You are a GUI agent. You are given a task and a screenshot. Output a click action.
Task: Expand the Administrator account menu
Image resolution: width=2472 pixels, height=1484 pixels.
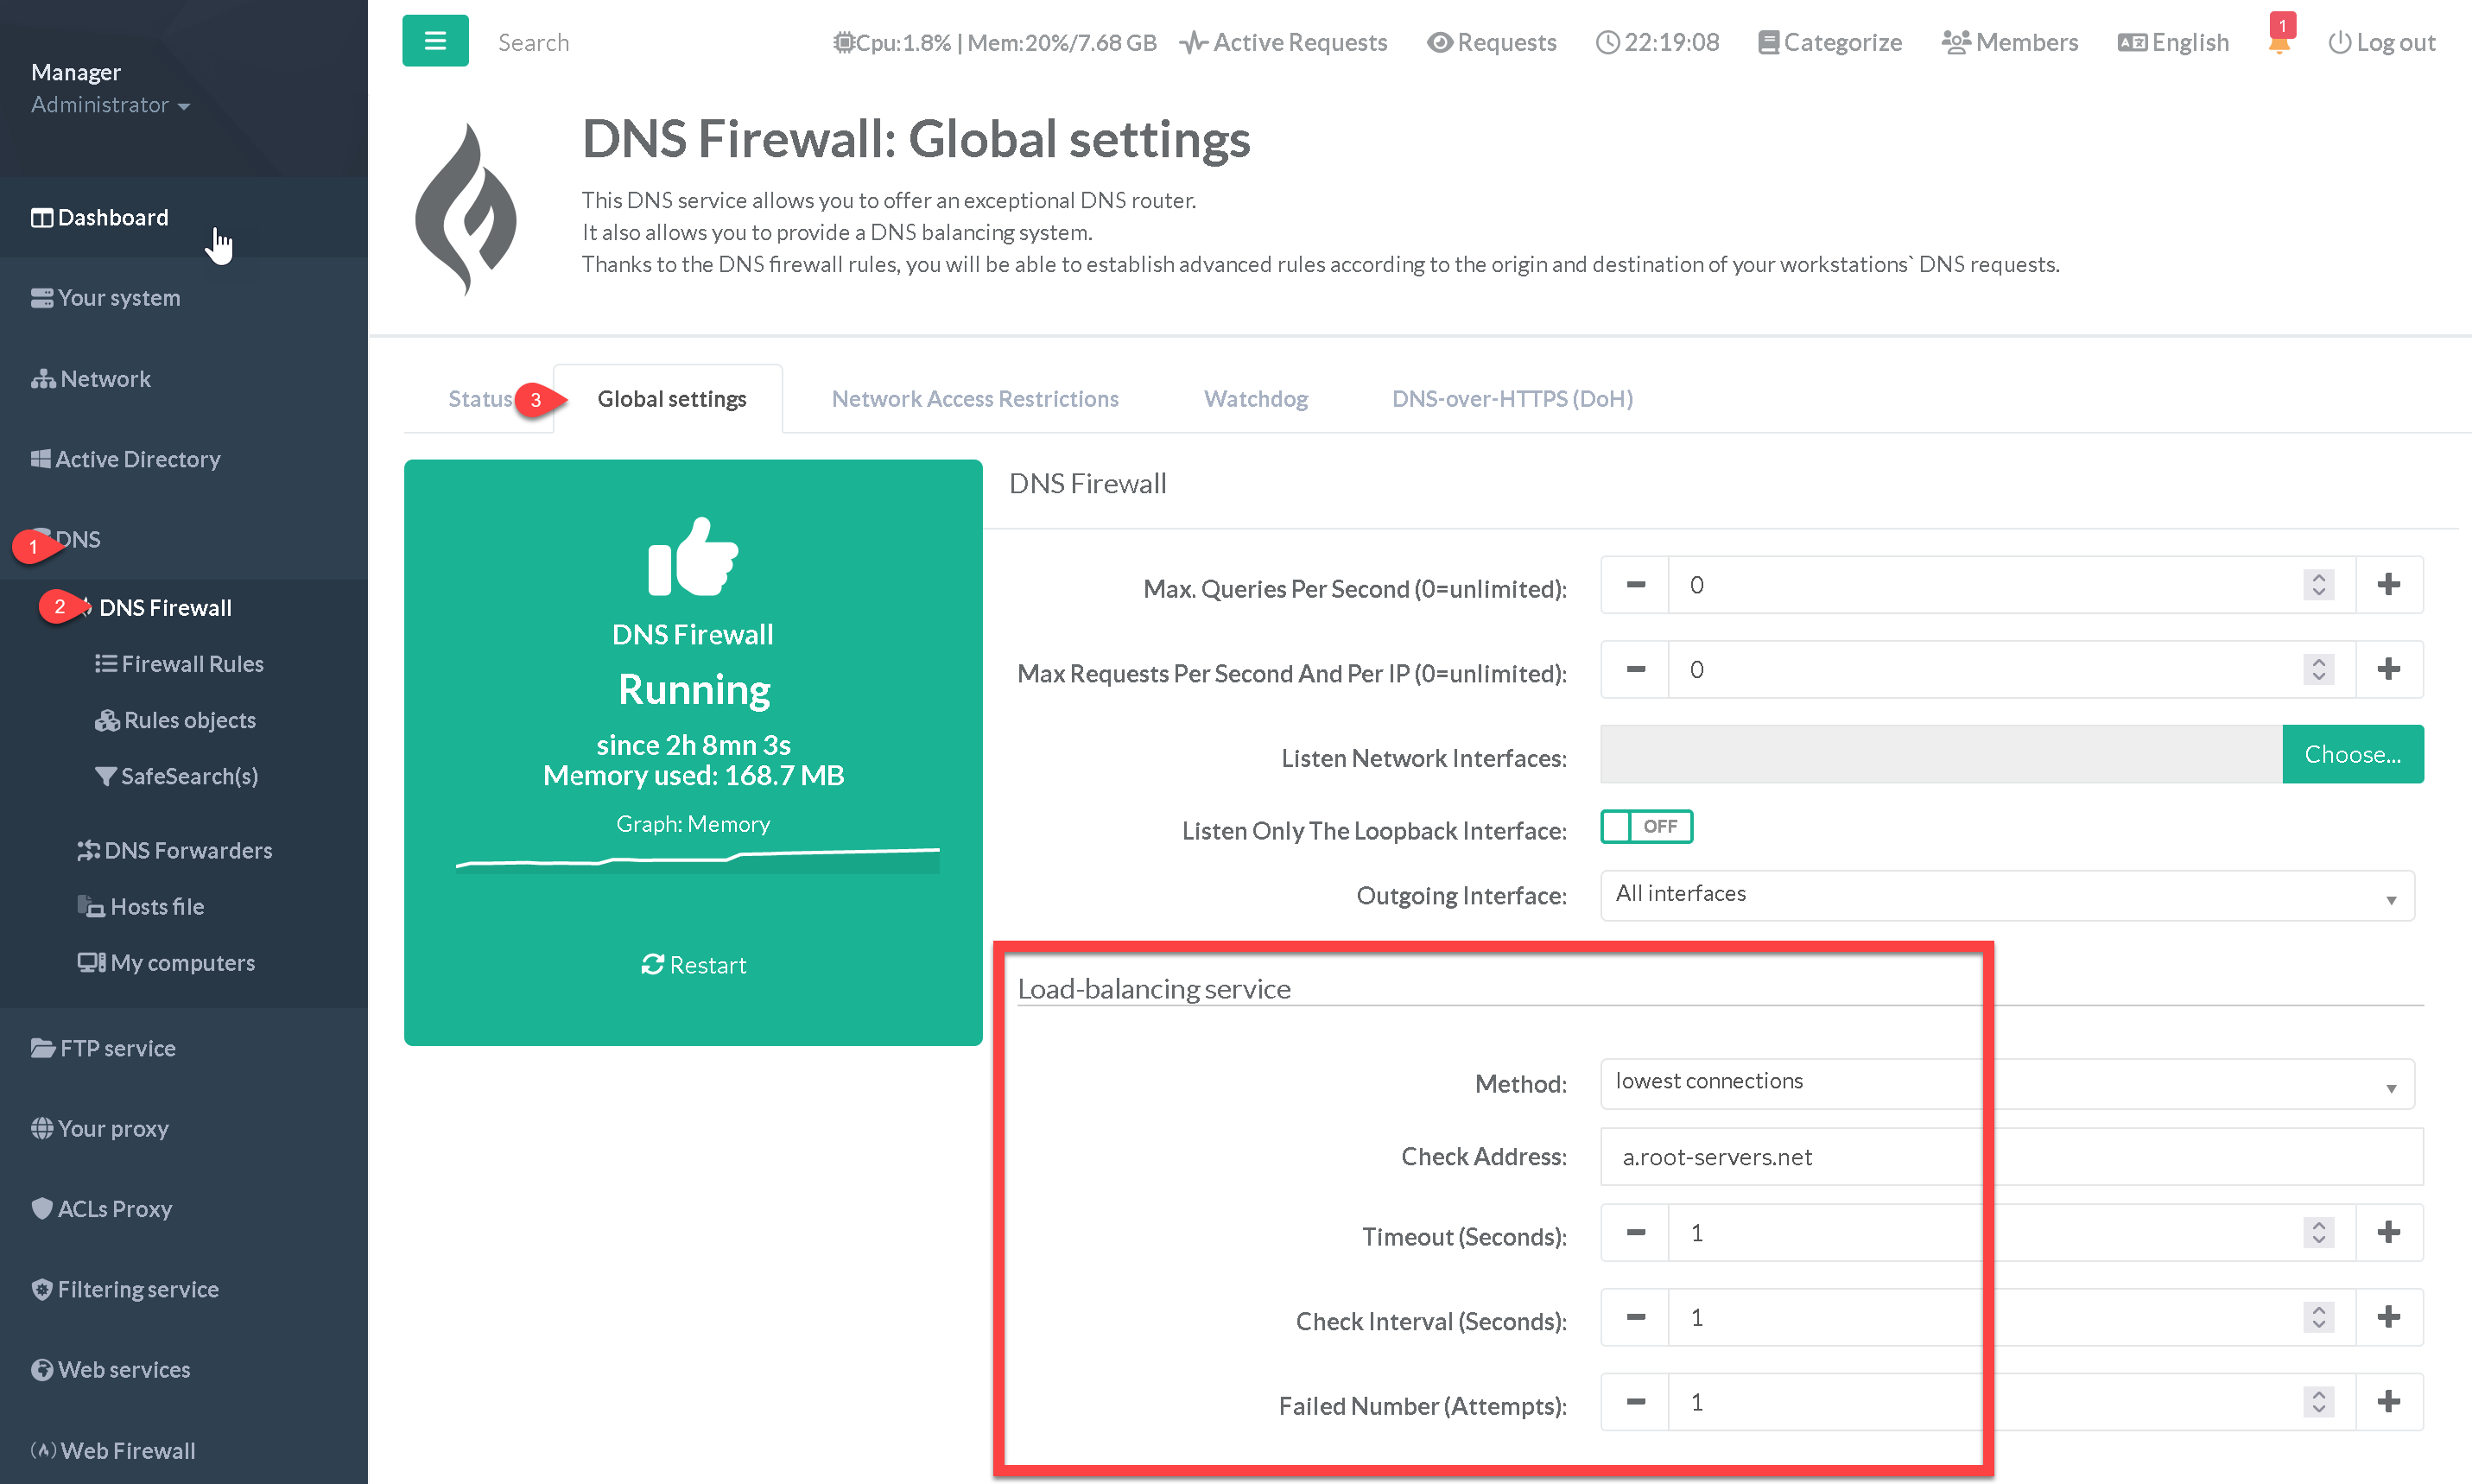click(x=110, y=105)
